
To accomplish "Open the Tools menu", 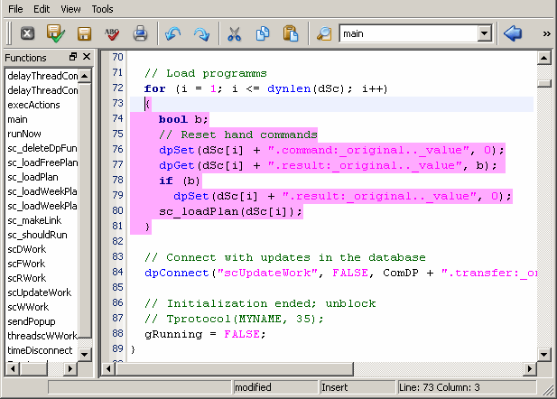I will click(103, 9).
